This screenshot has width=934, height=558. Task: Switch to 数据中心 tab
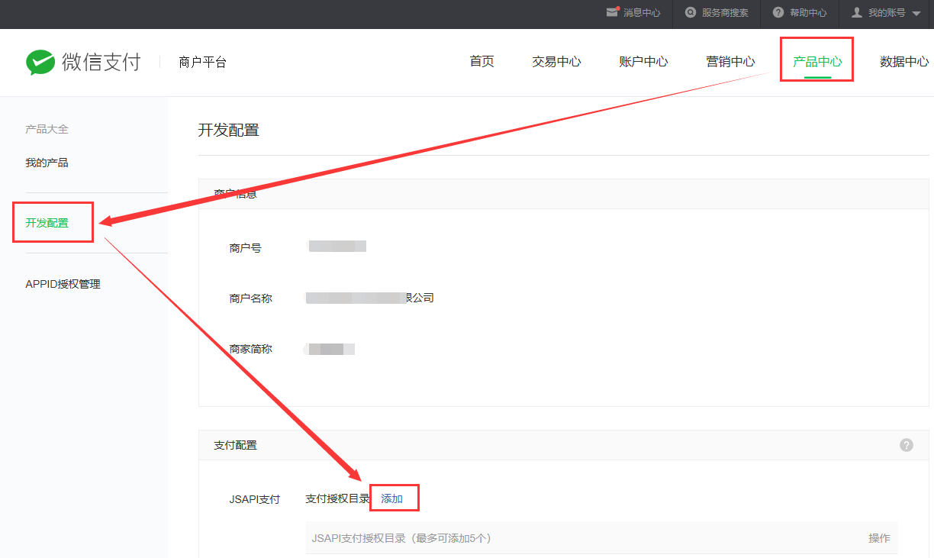(904, 62)
